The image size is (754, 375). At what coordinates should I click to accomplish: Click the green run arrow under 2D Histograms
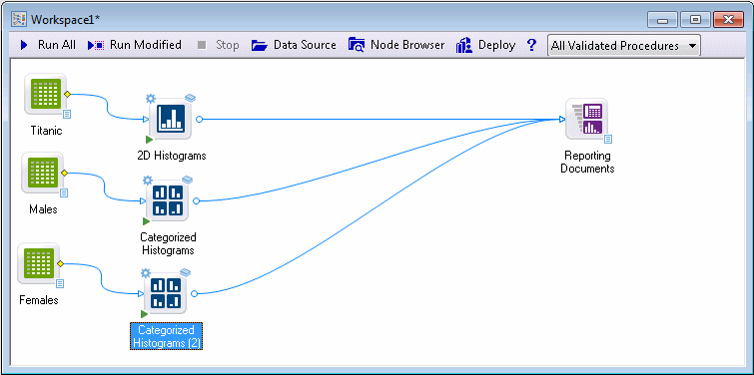[x=149, y=140]
